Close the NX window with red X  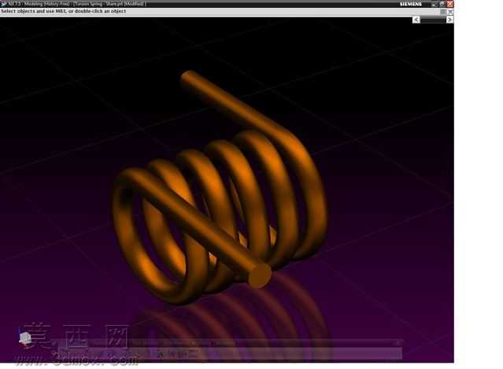tap(450, 4)
